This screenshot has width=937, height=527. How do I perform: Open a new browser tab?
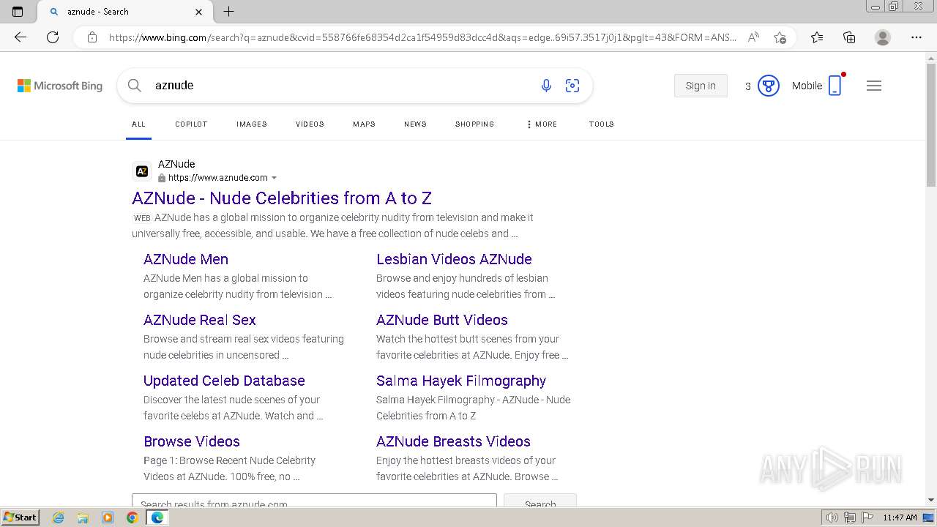click(228, 12)
